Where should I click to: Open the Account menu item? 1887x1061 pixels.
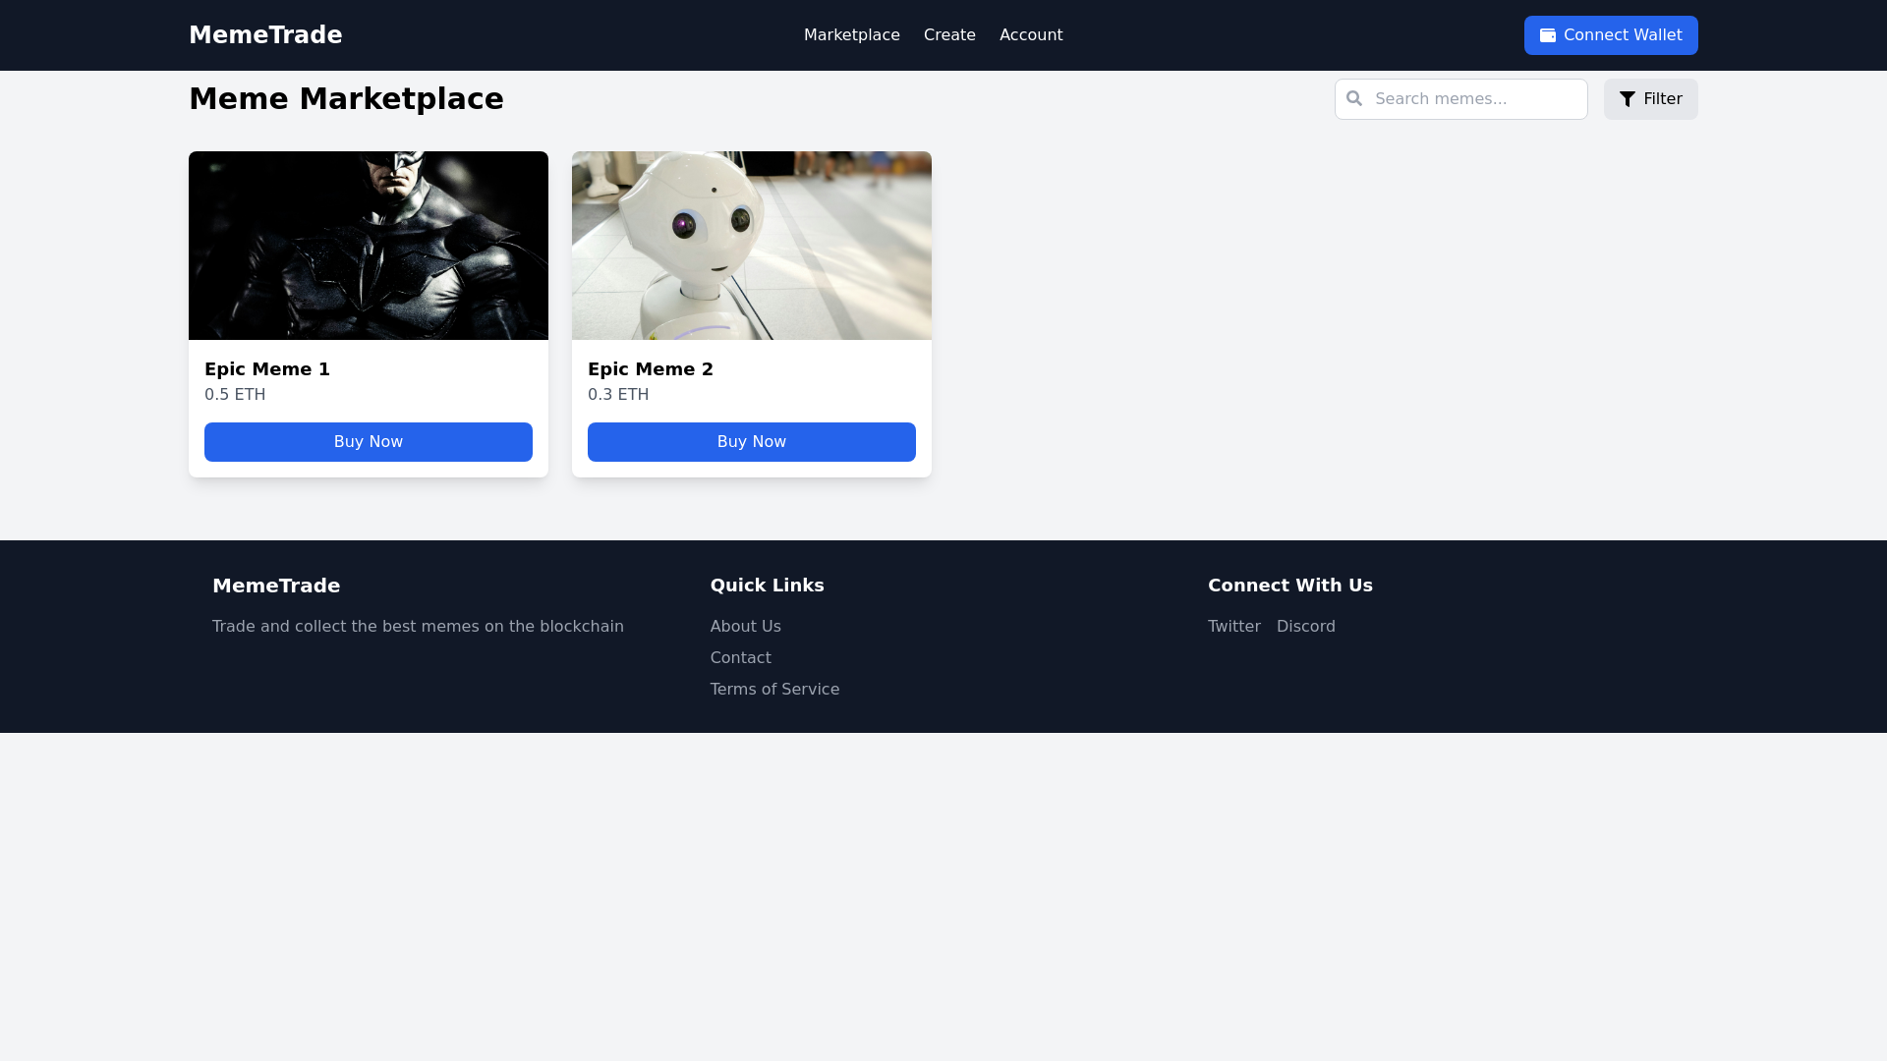click(x=1031, y=35)
